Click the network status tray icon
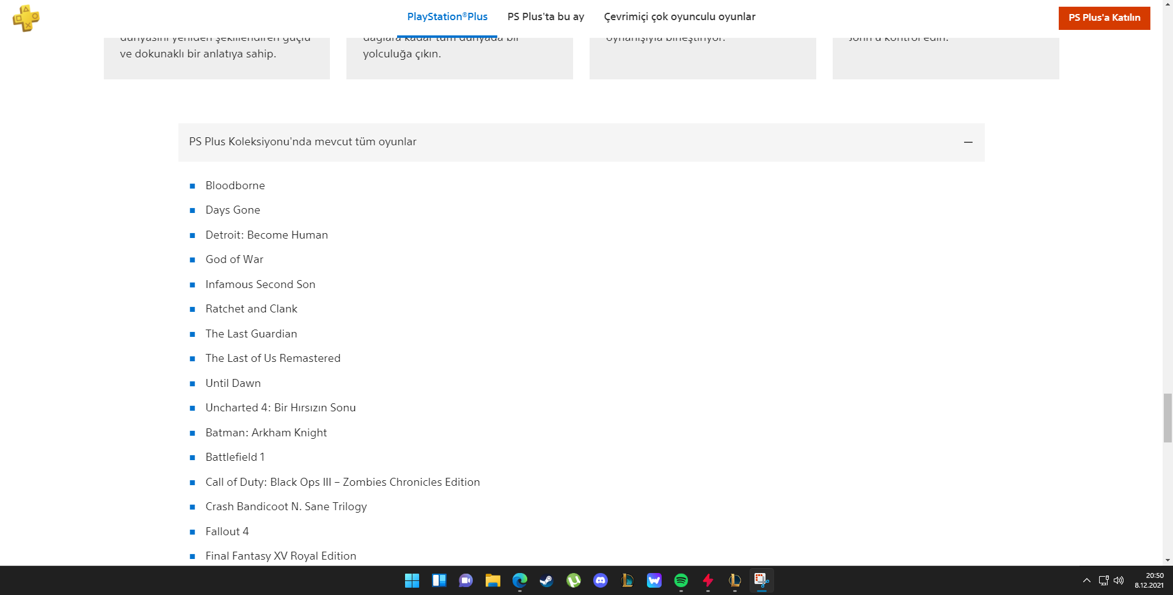Screen dimensions: 1173x595 tap(1103, 580)
